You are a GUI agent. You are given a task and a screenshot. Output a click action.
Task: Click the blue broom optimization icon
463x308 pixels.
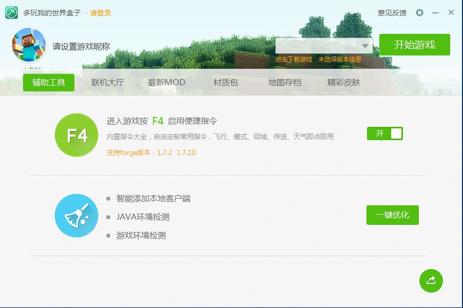click(76, 216)
